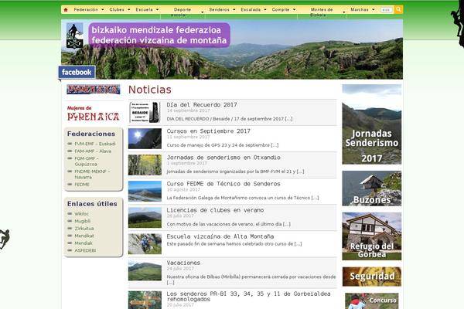Open the FEDME federation link
Screen dimensions: 464x309
point(82,184)
